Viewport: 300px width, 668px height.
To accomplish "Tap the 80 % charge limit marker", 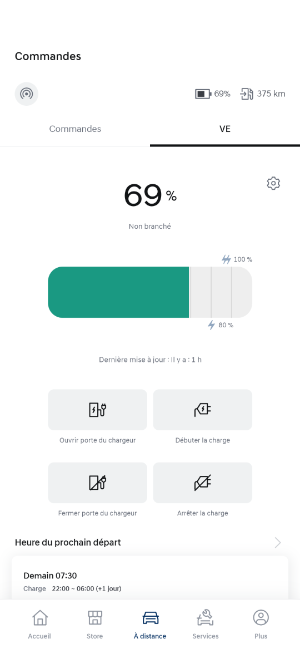I will tap(221, 325).
